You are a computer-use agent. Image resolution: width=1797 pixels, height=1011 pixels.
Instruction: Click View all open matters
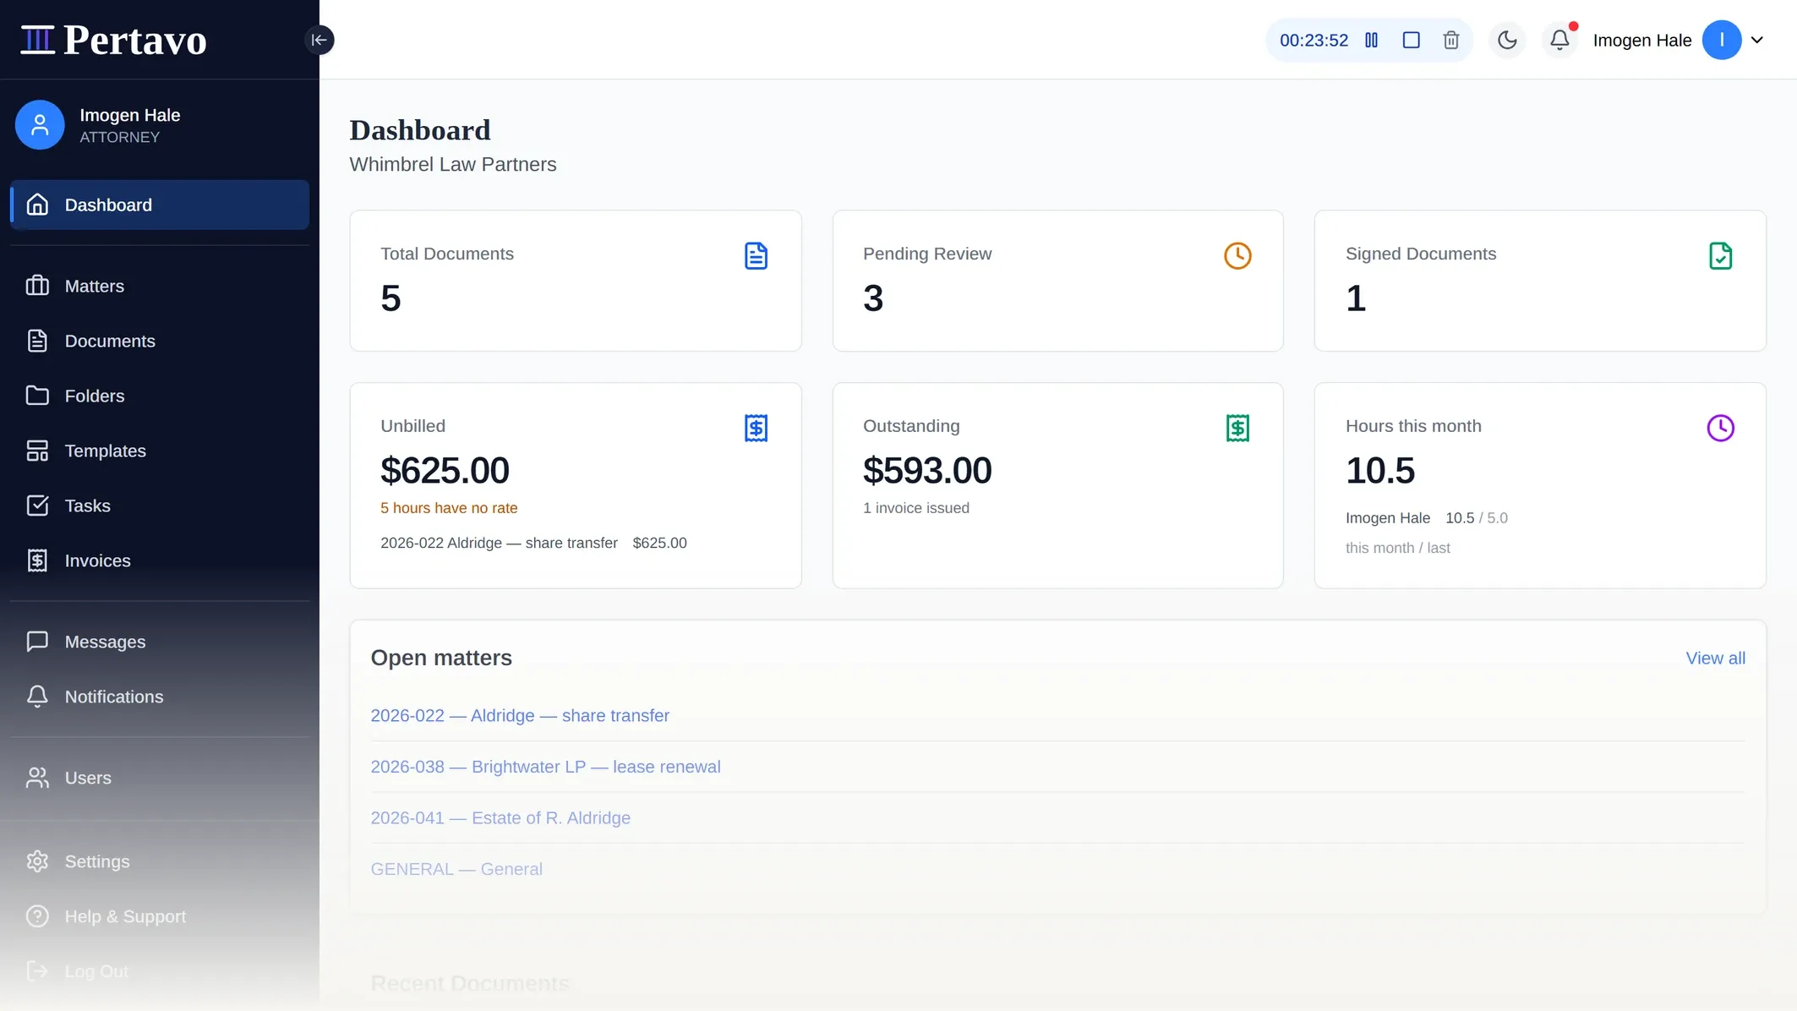coord(1715,658)
